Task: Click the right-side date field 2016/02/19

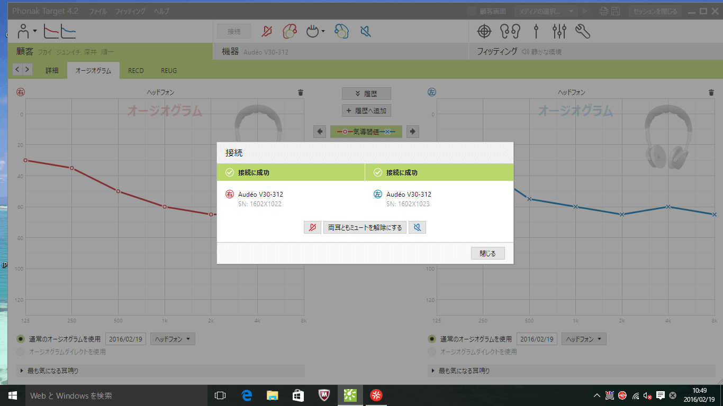Action: tap(125, 339)
